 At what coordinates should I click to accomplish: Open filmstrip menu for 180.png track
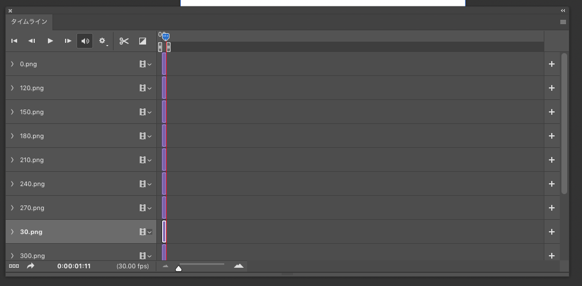145,136
